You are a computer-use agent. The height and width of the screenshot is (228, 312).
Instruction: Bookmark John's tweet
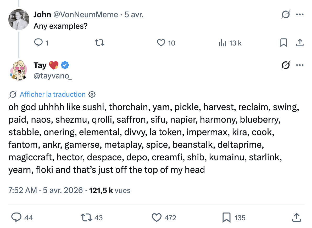(284, 43)
